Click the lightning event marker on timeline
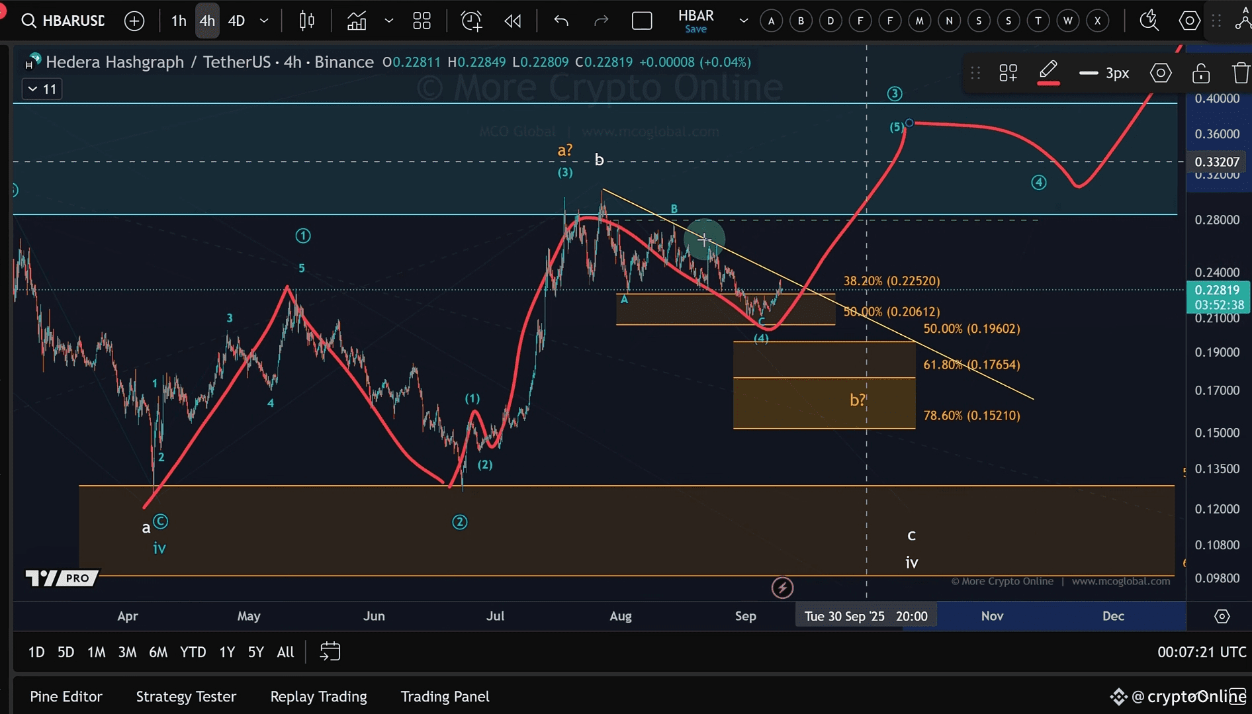 click(782, 588)
